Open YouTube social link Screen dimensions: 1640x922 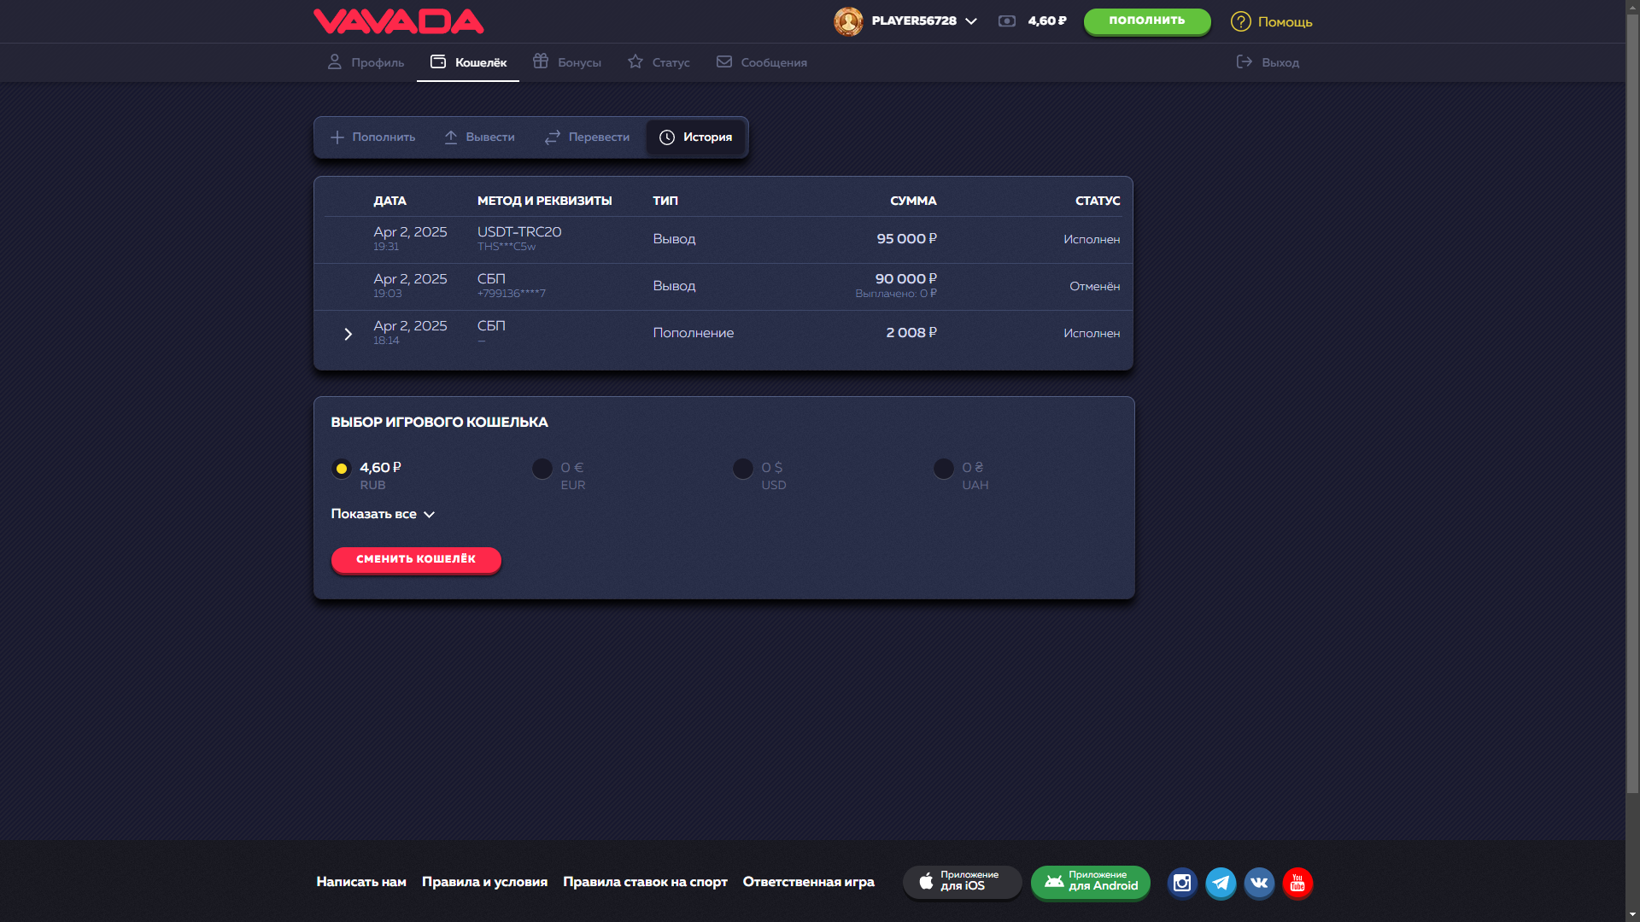tap(1297, 883)
